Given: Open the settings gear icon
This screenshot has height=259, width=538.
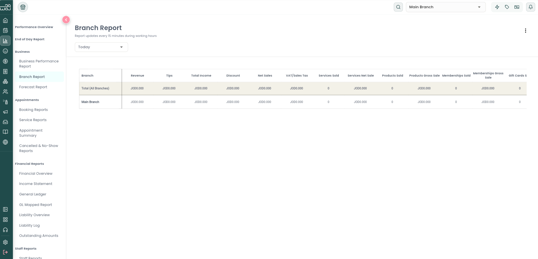Looking at the screenshot, I should tap(5, 242).
